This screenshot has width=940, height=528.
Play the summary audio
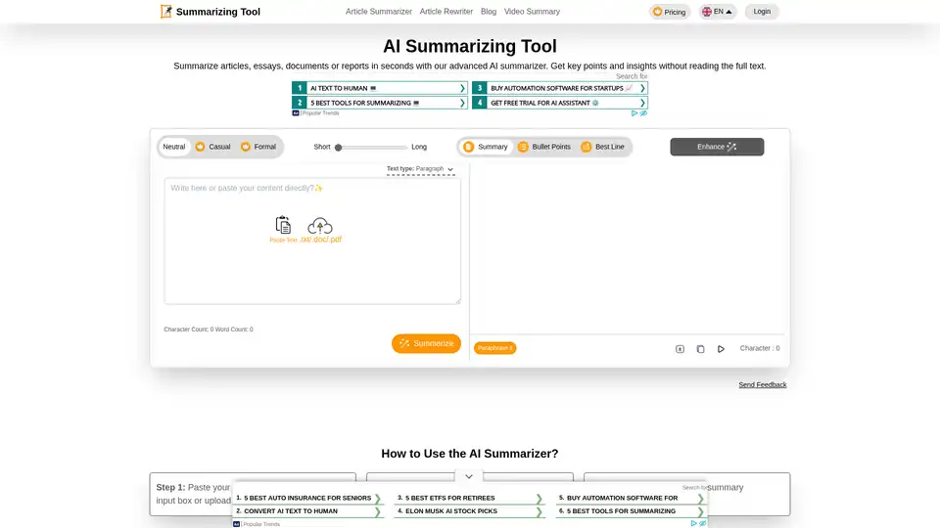point(721,349)
